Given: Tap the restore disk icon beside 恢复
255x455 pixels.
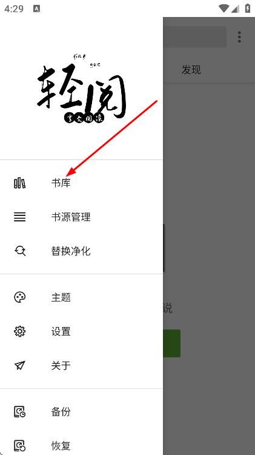Looking at the screenshot, I should click(x=20, y=445).
